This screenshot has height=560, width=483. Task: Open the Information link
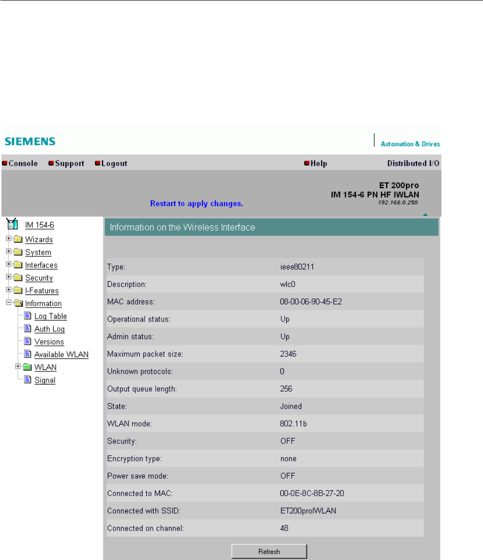coord(43,304)
